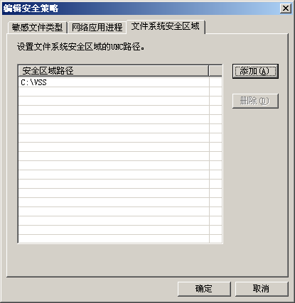Click the 删除(D) button
Image resolution: width=295 pixels, height=303 pixels.
pyautogui.click(x=255, y=101)
